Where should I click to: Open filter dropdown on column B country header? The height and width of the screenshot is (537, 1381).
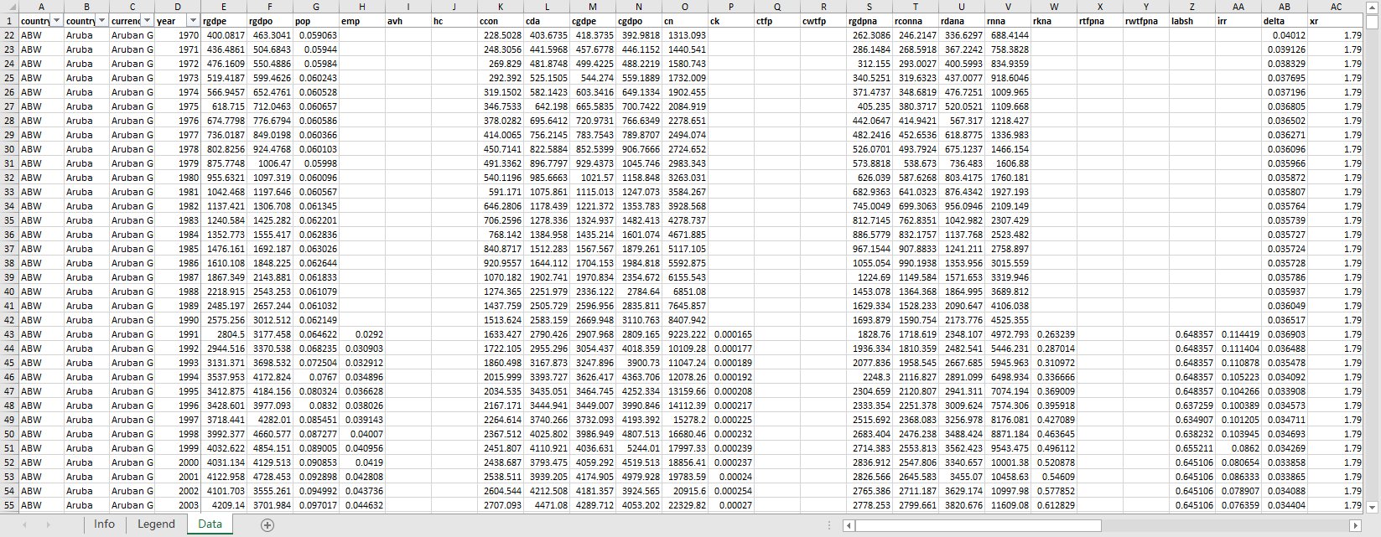tap(101, 20)
